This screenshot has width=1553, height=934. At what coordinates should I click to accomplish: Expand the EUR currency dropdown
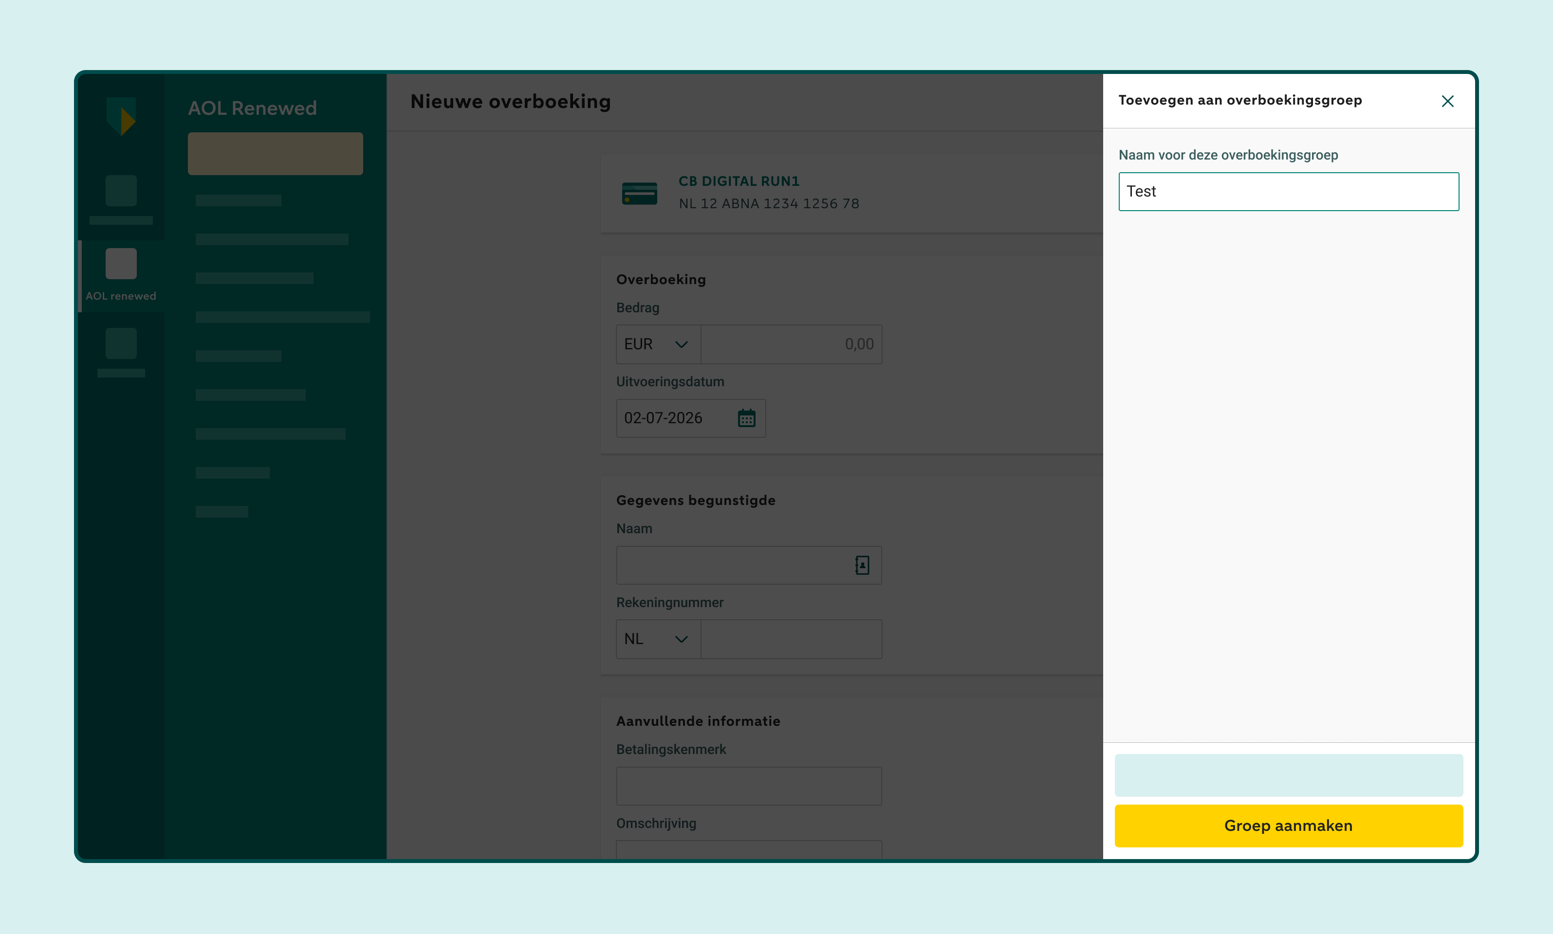658,344
